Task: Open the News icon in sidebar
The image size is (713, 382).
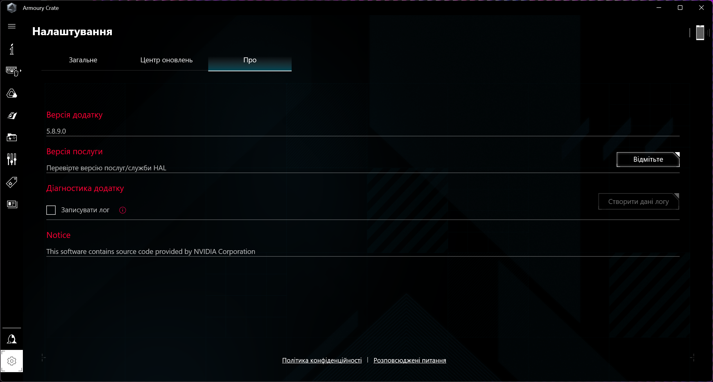Action: [x=12, y=204]
